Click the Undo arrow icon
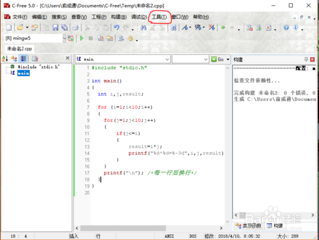 tap(117, 27)
